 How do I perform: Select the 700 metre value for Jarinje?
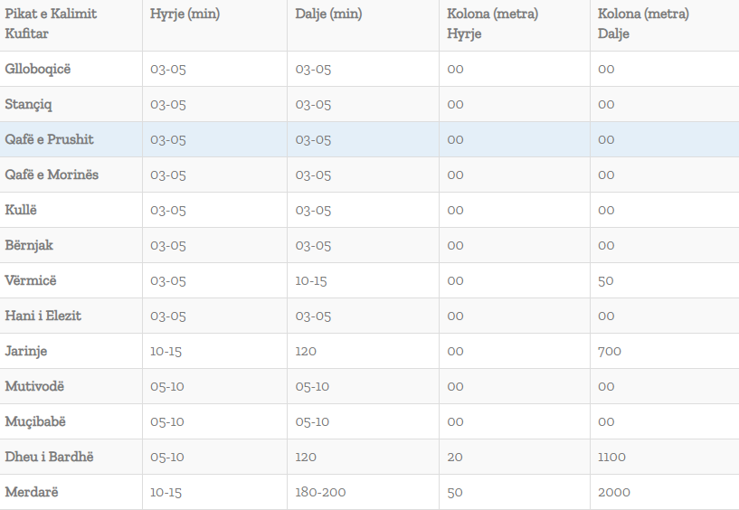pos(610,351)
